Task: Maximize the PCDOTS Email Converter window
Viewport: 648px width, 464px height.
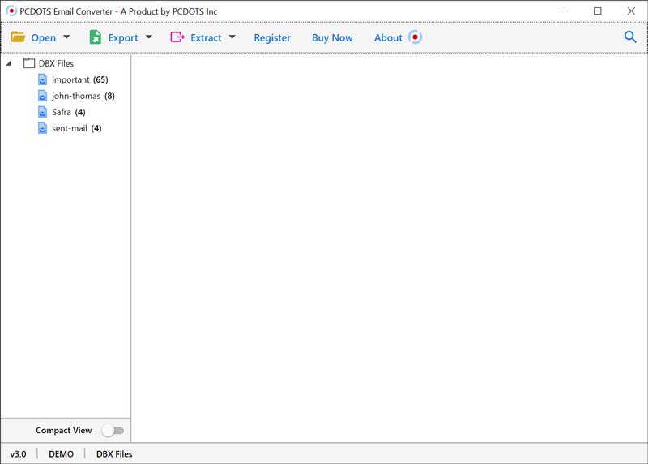Action: point(598,11)
